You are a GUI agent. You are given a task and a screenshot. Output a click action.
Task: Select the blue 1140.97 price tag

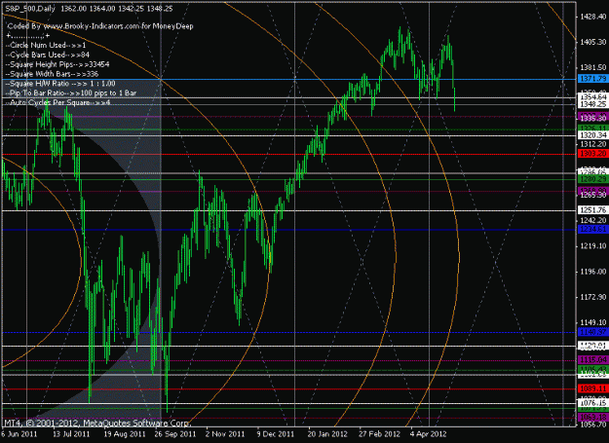coord(593,332)
